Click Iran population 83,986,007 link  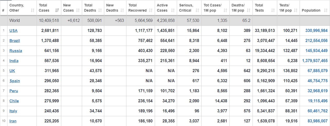point(318,121)
